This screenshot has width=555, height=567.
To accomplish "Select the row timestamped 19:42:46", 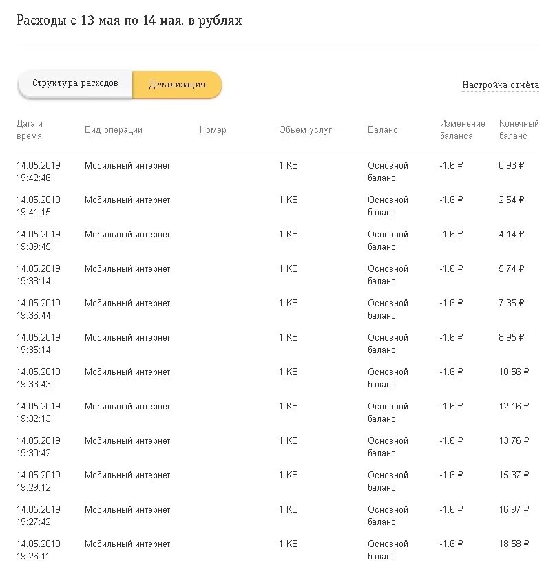I will [x=39, y=171].
